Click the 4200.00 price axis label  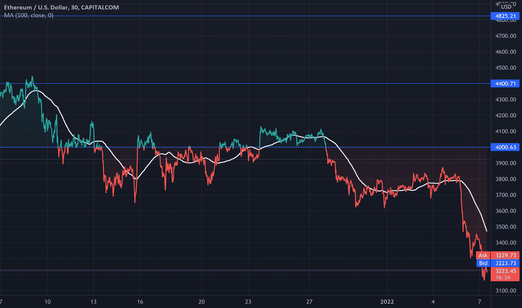point(506,115)
